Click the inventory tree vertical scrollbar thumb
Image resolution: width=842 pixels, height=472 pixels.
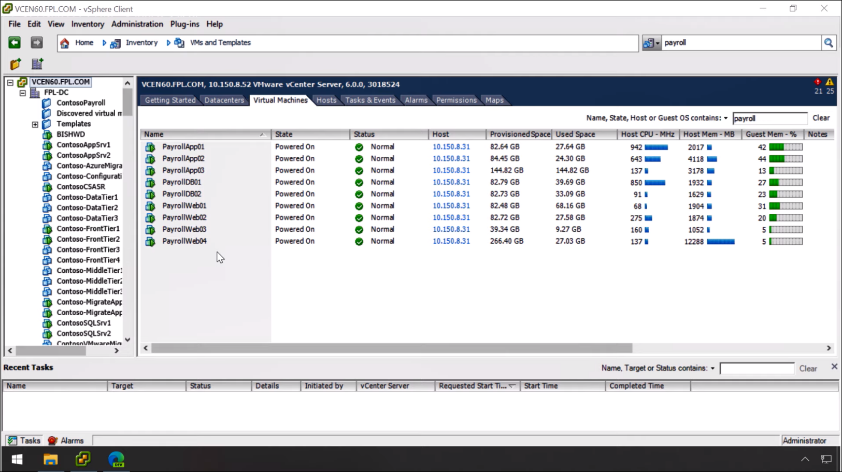point(127,102)
